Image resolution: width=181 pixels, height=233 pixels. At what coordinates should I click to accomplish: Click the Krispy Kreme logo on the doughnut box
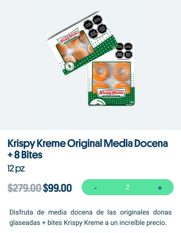(x=111, y=93)
